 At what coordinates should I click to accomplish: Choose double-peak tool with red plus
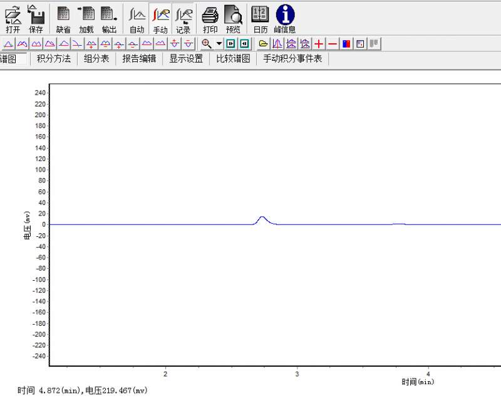click(x=91, y=44)
